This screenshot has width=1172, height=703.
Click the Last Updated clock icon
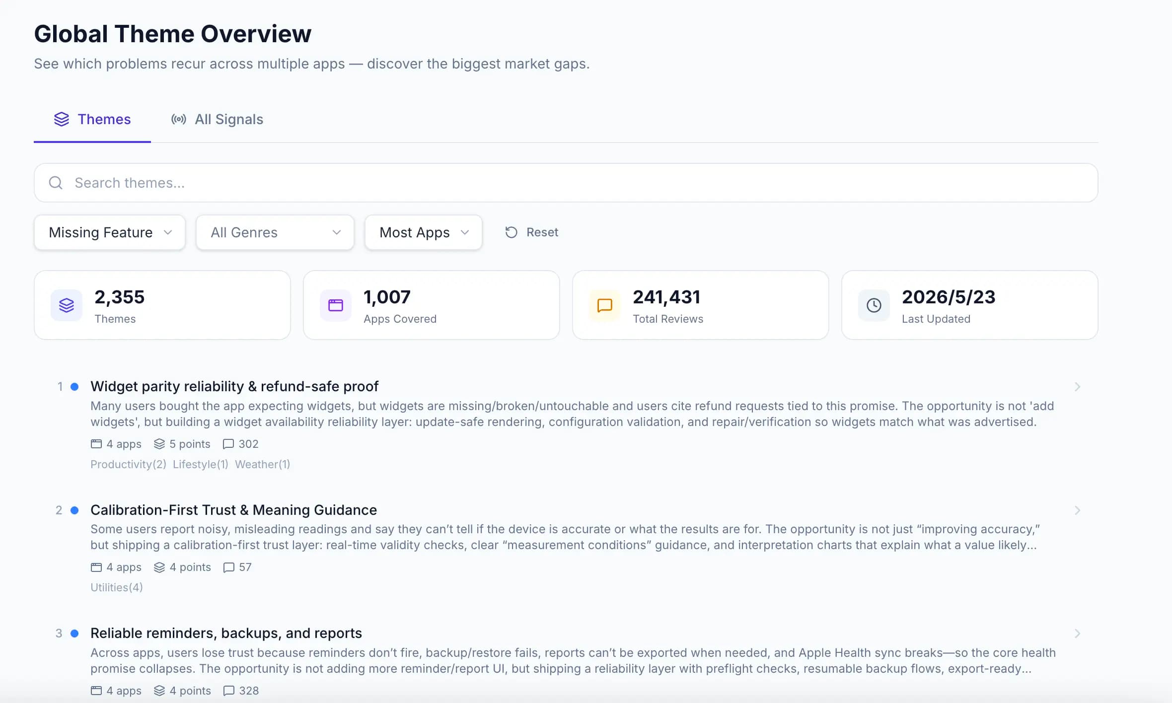pos(874,305)
